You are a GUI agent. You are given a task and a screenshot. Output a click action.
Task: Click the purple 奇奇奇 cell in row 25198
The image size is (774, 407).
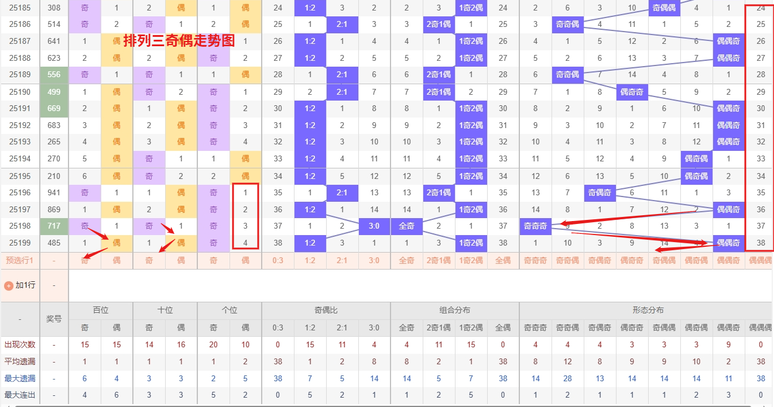[x=535, y=226]
